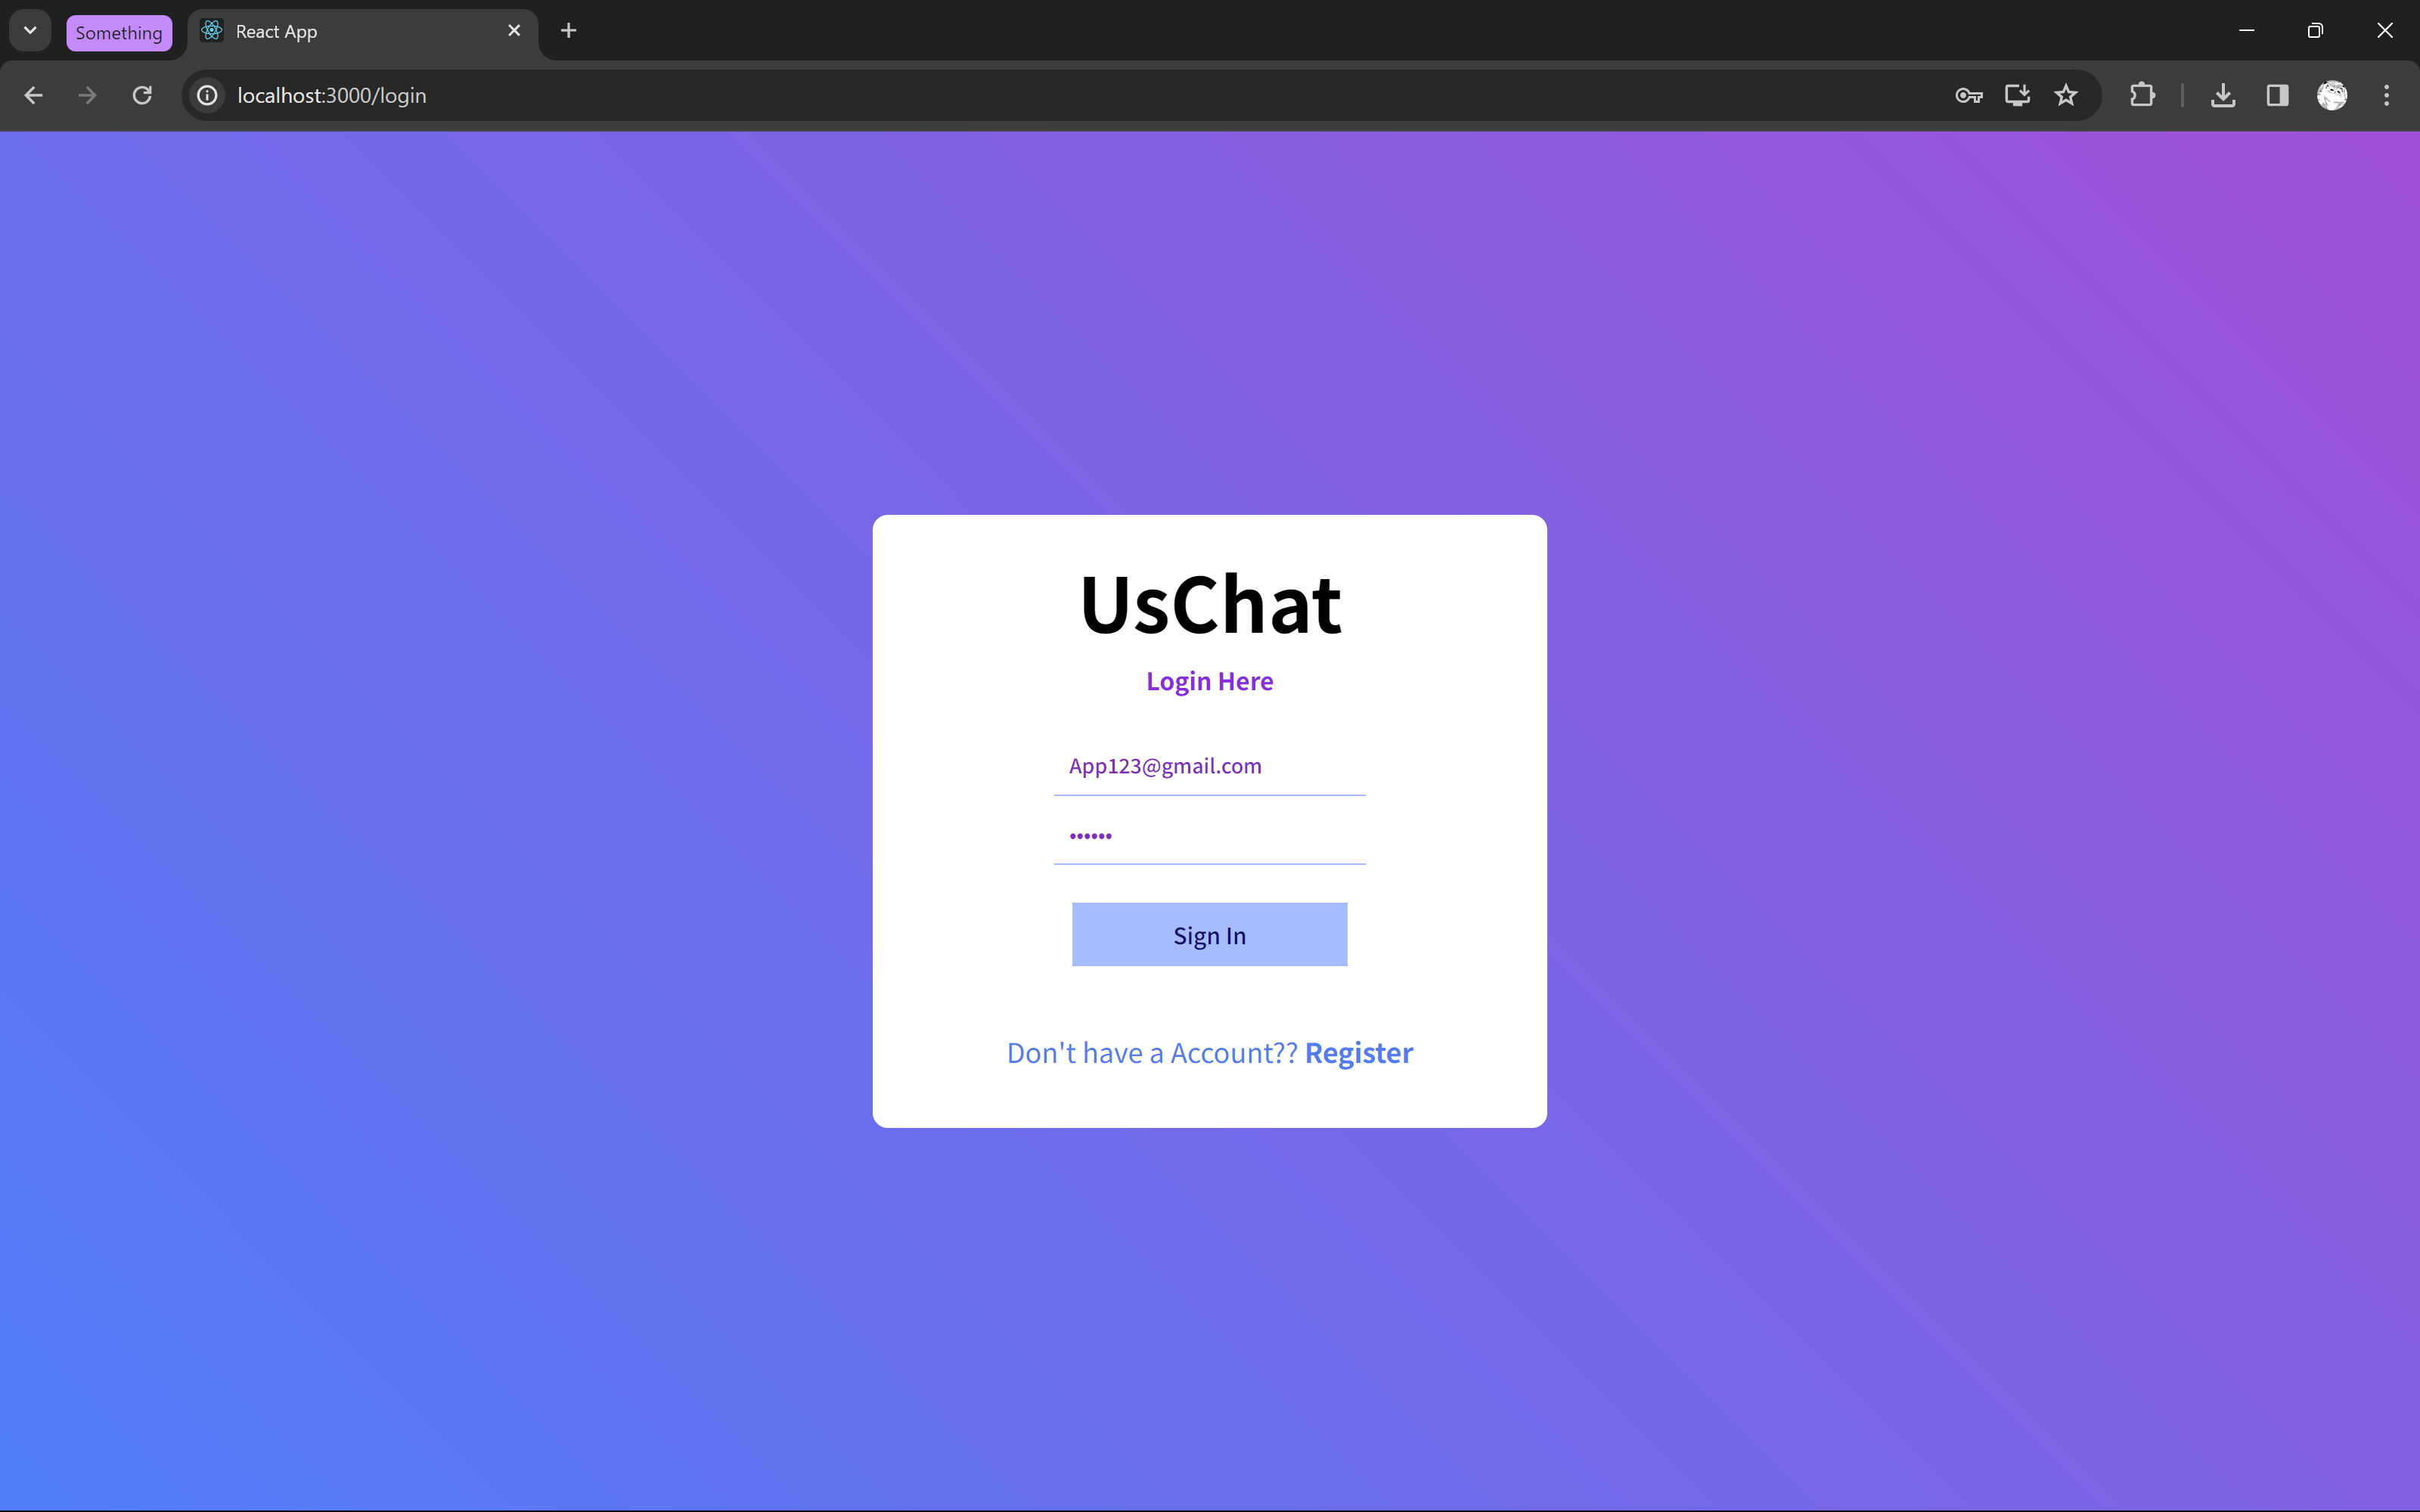Follow the Register link
Screen dimensions: 2420x1512
[x=1358, y=1052]
